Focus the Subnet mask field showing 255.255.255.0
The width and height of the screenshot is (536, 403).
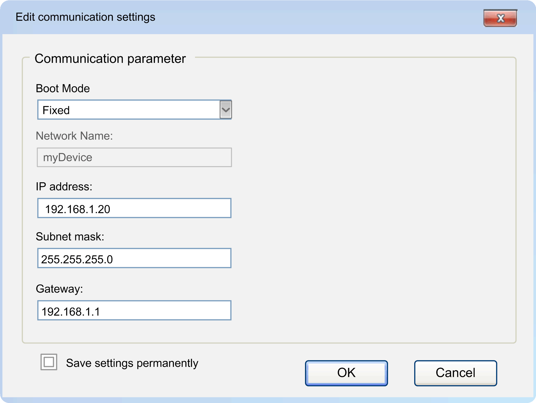tap(134, 258)
